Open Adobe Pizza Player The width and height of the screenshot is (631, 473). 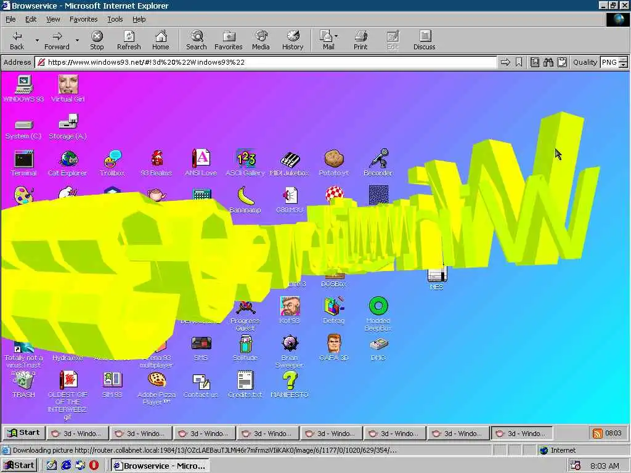pyautogui.click(x=157, y=389)
